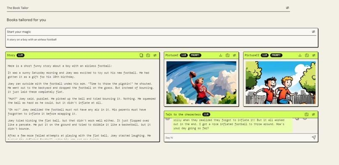
Task: Click the LLM badge on Story panel
Action: click(x=21, y=55)
